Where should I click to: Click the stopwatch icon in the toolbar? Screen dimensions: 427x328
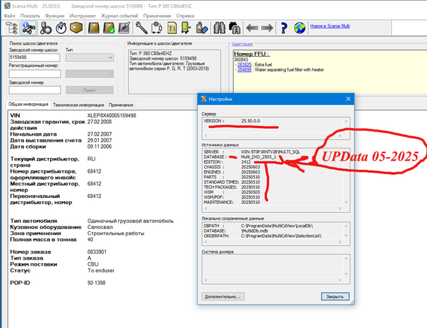[x=61, y=28]
